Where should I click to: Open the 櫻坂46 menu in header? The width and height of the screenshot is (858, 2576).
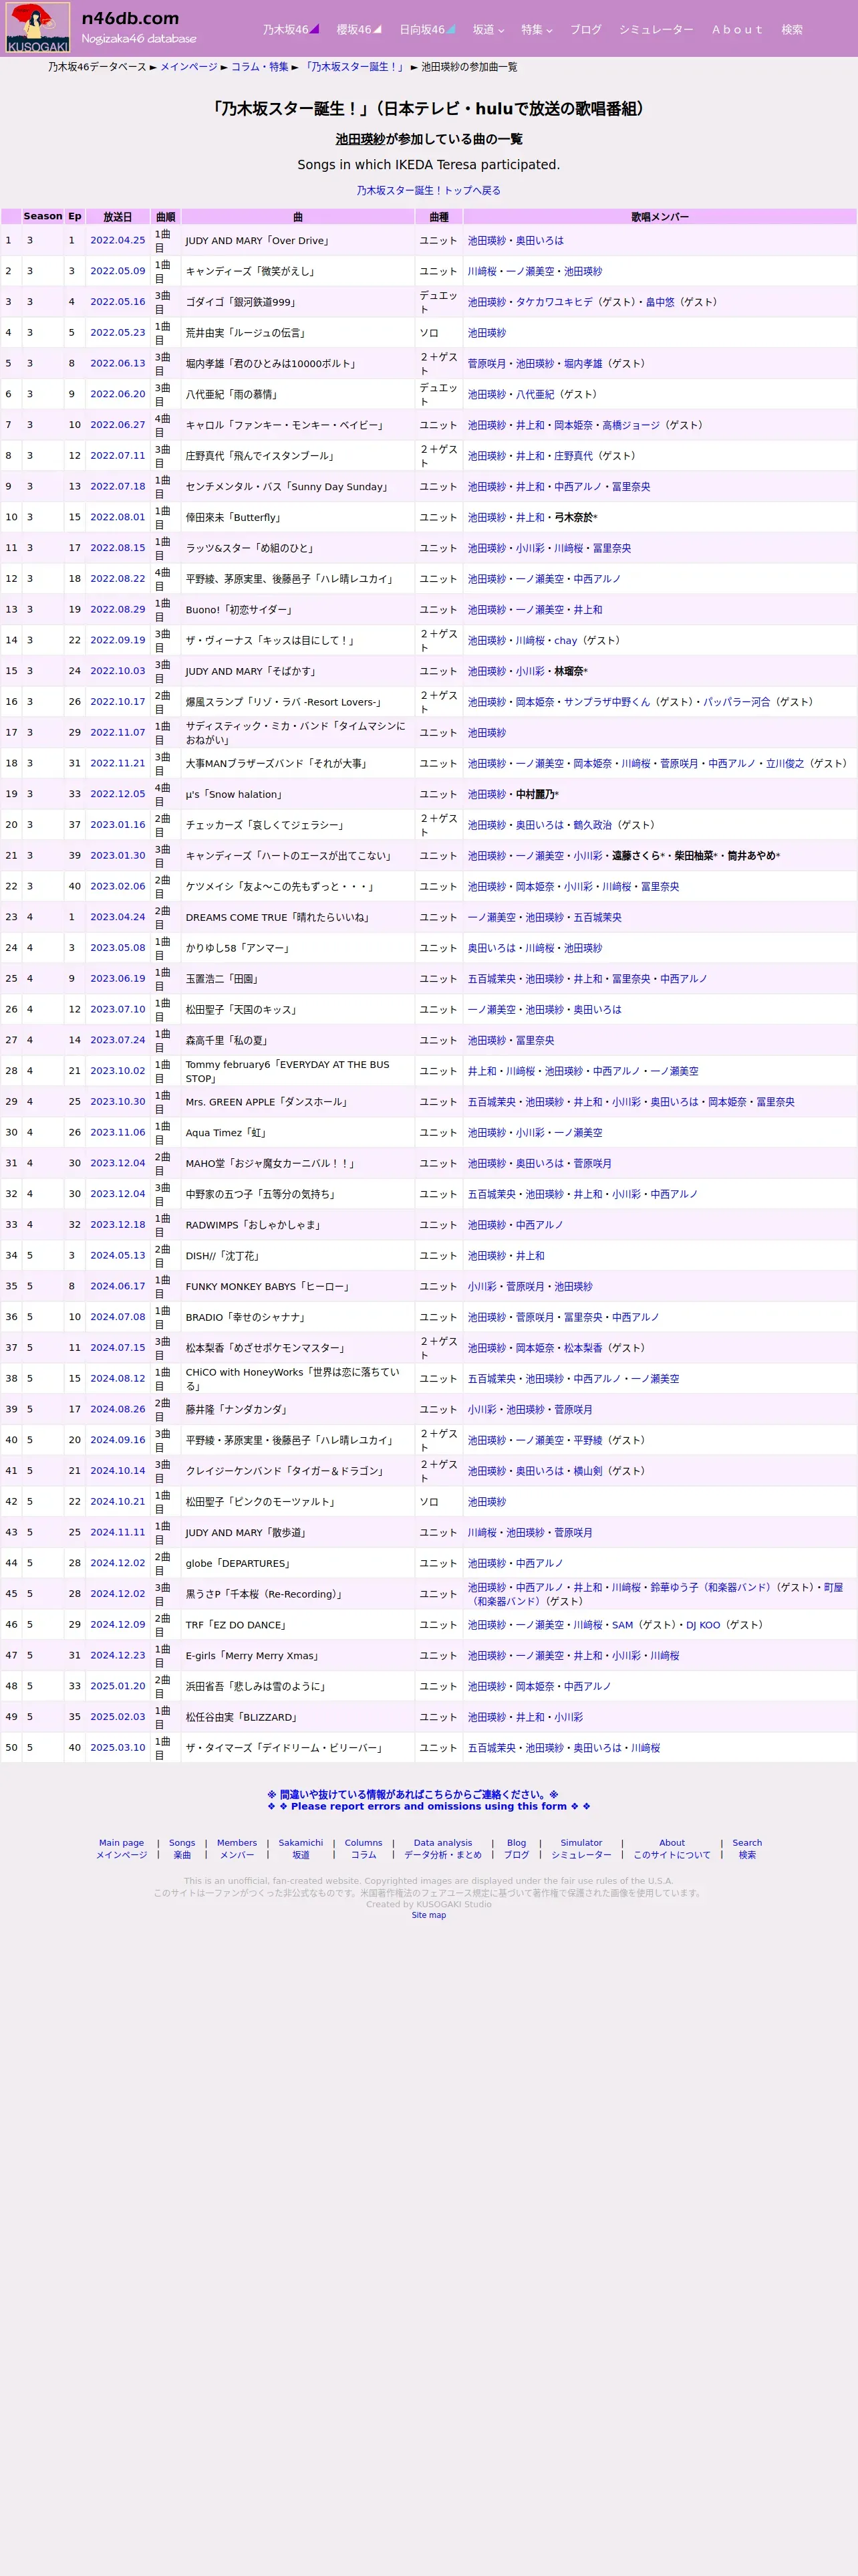point(359,30)
